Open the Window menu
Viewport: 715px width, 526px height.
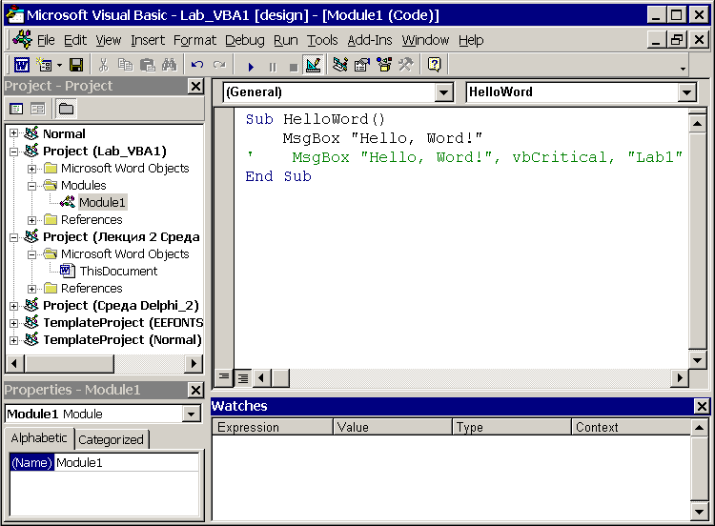[x=425, y=40]
